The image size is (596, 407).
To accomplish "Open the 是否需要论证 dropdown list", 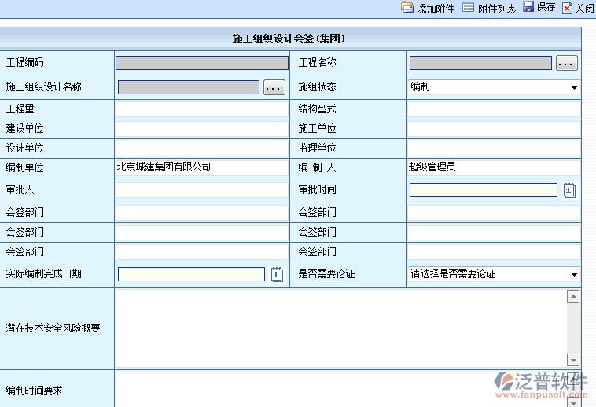I will 494,274.
